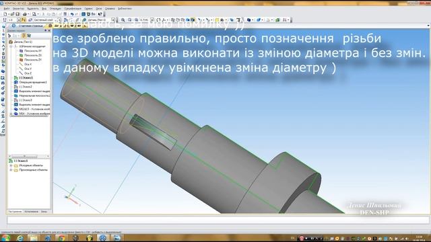Click the dark blue solid body icon in toolbar

(248, 19)
